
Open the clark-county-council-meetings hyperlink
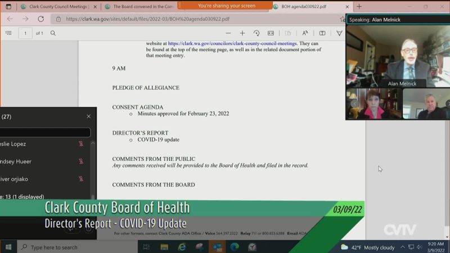[232, 43]
